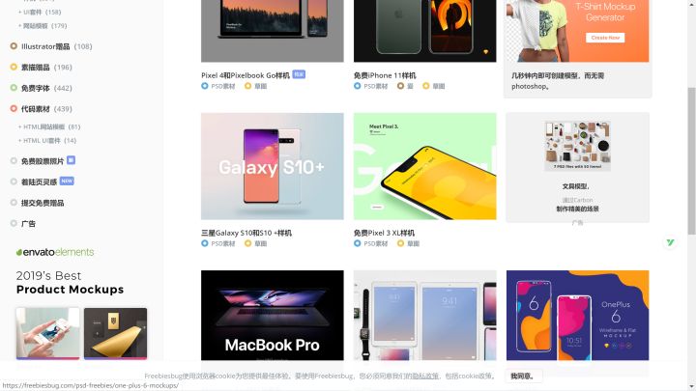Click the green circle beside 免费字体
This screenshot has width=696, height=391.
14,88
